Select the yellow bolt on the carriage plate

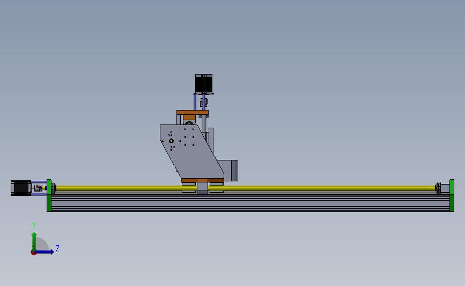(171, 141)
